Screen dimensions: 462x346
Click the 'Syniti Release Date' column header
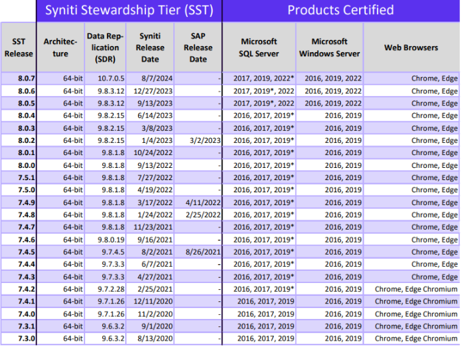150,47
